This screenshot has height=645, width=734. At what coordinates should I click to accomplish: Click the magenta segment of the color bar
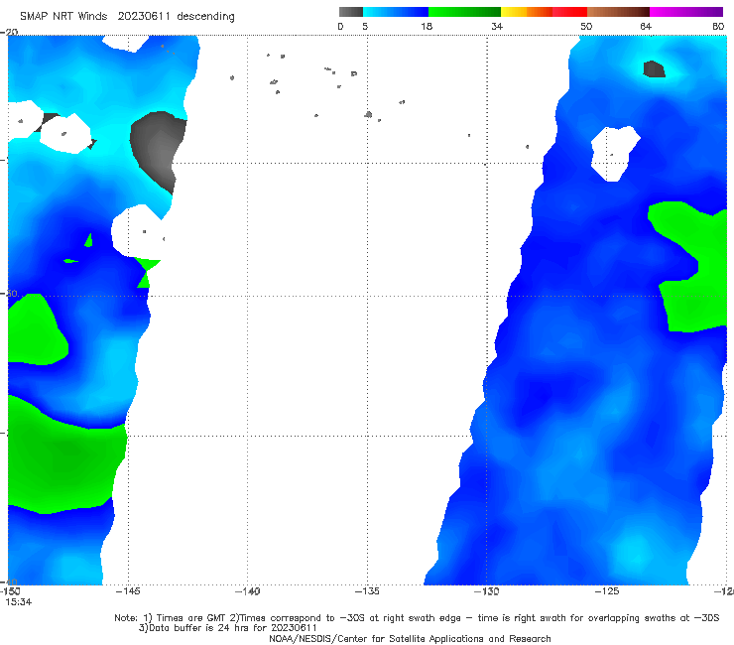pos(686,12)
